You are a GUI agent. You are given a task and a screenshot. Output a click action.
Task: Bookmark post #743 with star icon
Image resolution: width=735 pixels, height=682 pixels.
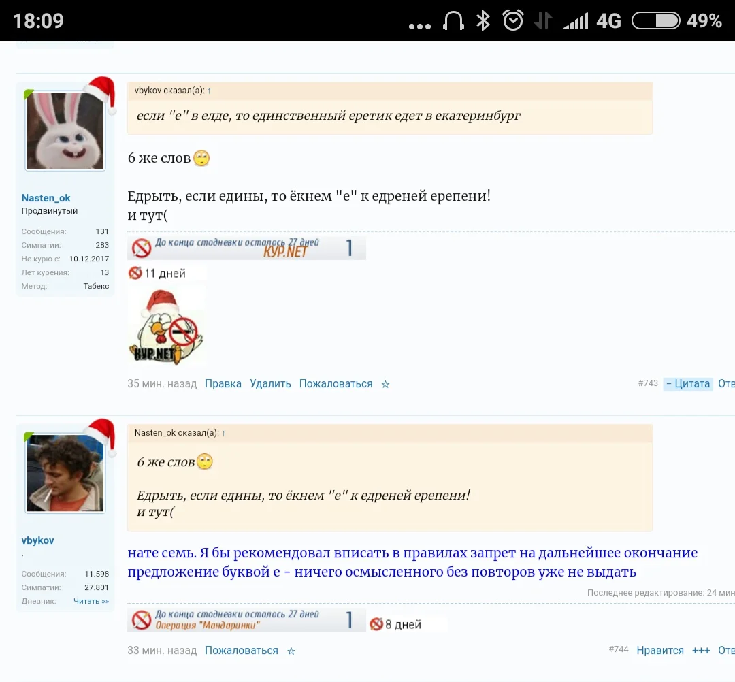point(385,385)
